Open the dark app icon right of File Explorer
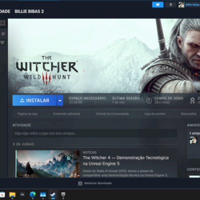200x200 pixels. pyautogui.click(x=22, y=194)
